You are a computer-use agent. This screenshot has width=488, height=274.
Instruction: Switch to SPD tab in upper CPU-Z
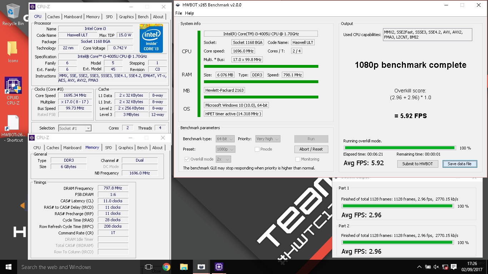click(x=109, y=17)
